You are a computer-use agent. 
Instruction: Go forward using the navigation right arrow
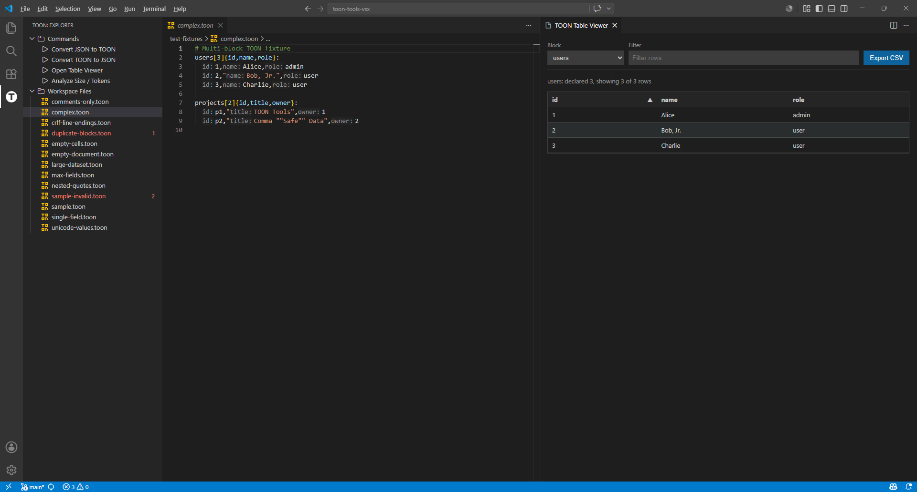(320, 9)
